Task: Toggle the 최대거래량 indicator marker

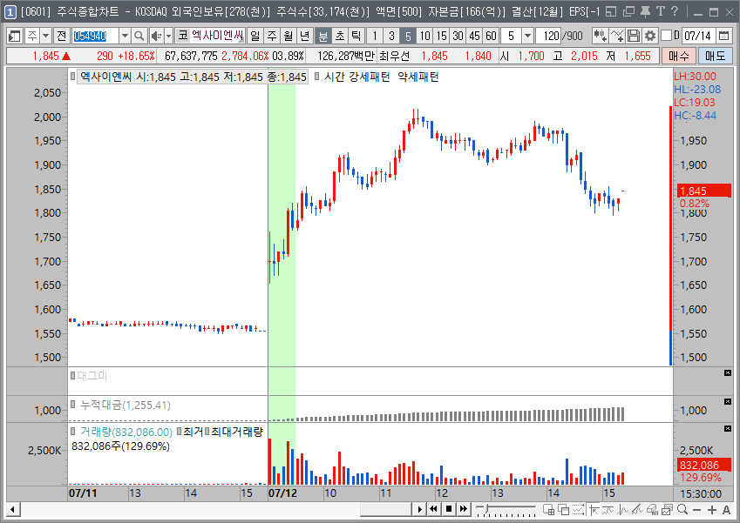Action: point(207,431)
